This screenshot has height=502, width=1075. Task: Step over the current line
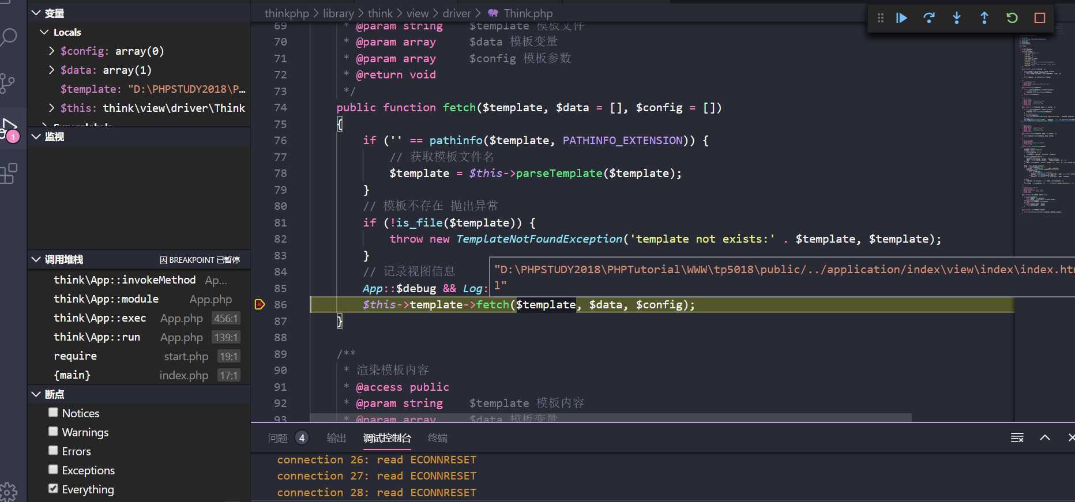coord(929,18)
